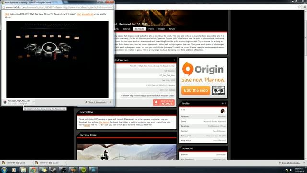Image resolution: width=307 pixels, height=173 pixels.
Task: Open the 'images' tab
Action: point(162,29)
